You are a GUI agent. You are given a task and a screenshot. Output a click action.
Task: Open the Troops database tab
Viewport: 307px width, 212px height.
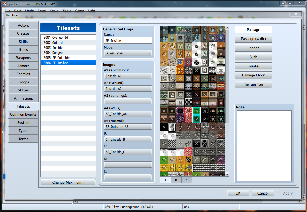pos(23,82)
